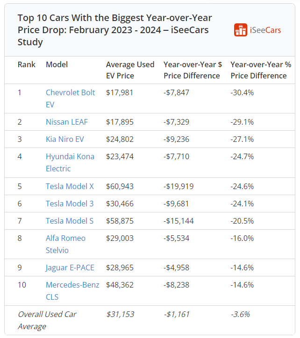Click the Rank column header
The width and height of the screenshot is (300, 338).
point(27,64)
